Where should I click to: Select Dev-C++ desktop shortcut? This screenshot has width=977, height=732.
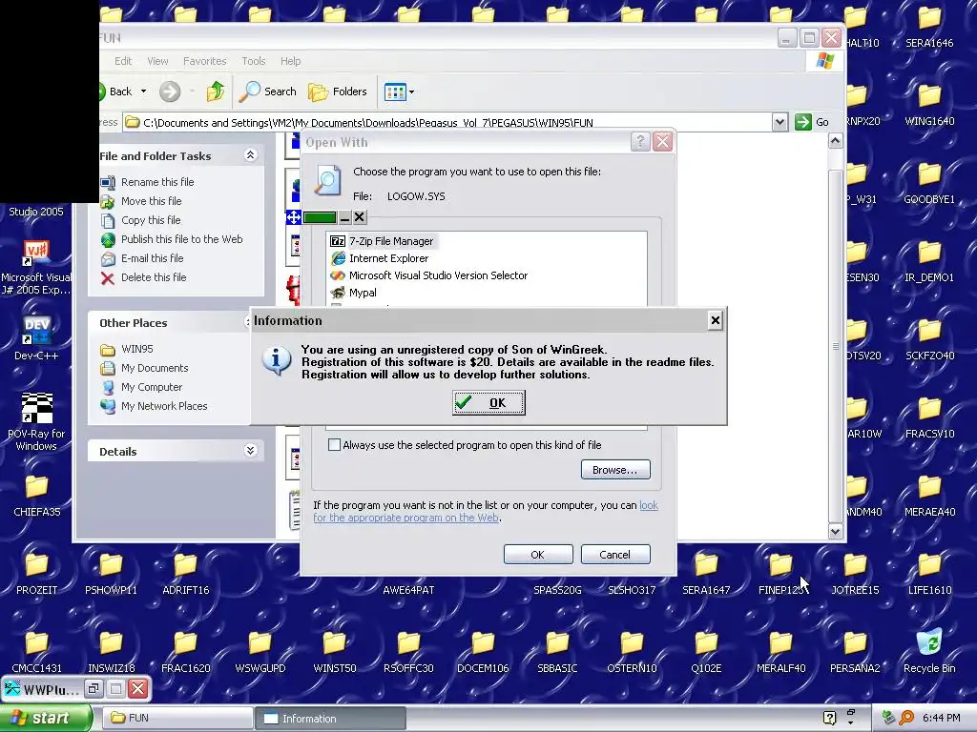tap(36, 338)
